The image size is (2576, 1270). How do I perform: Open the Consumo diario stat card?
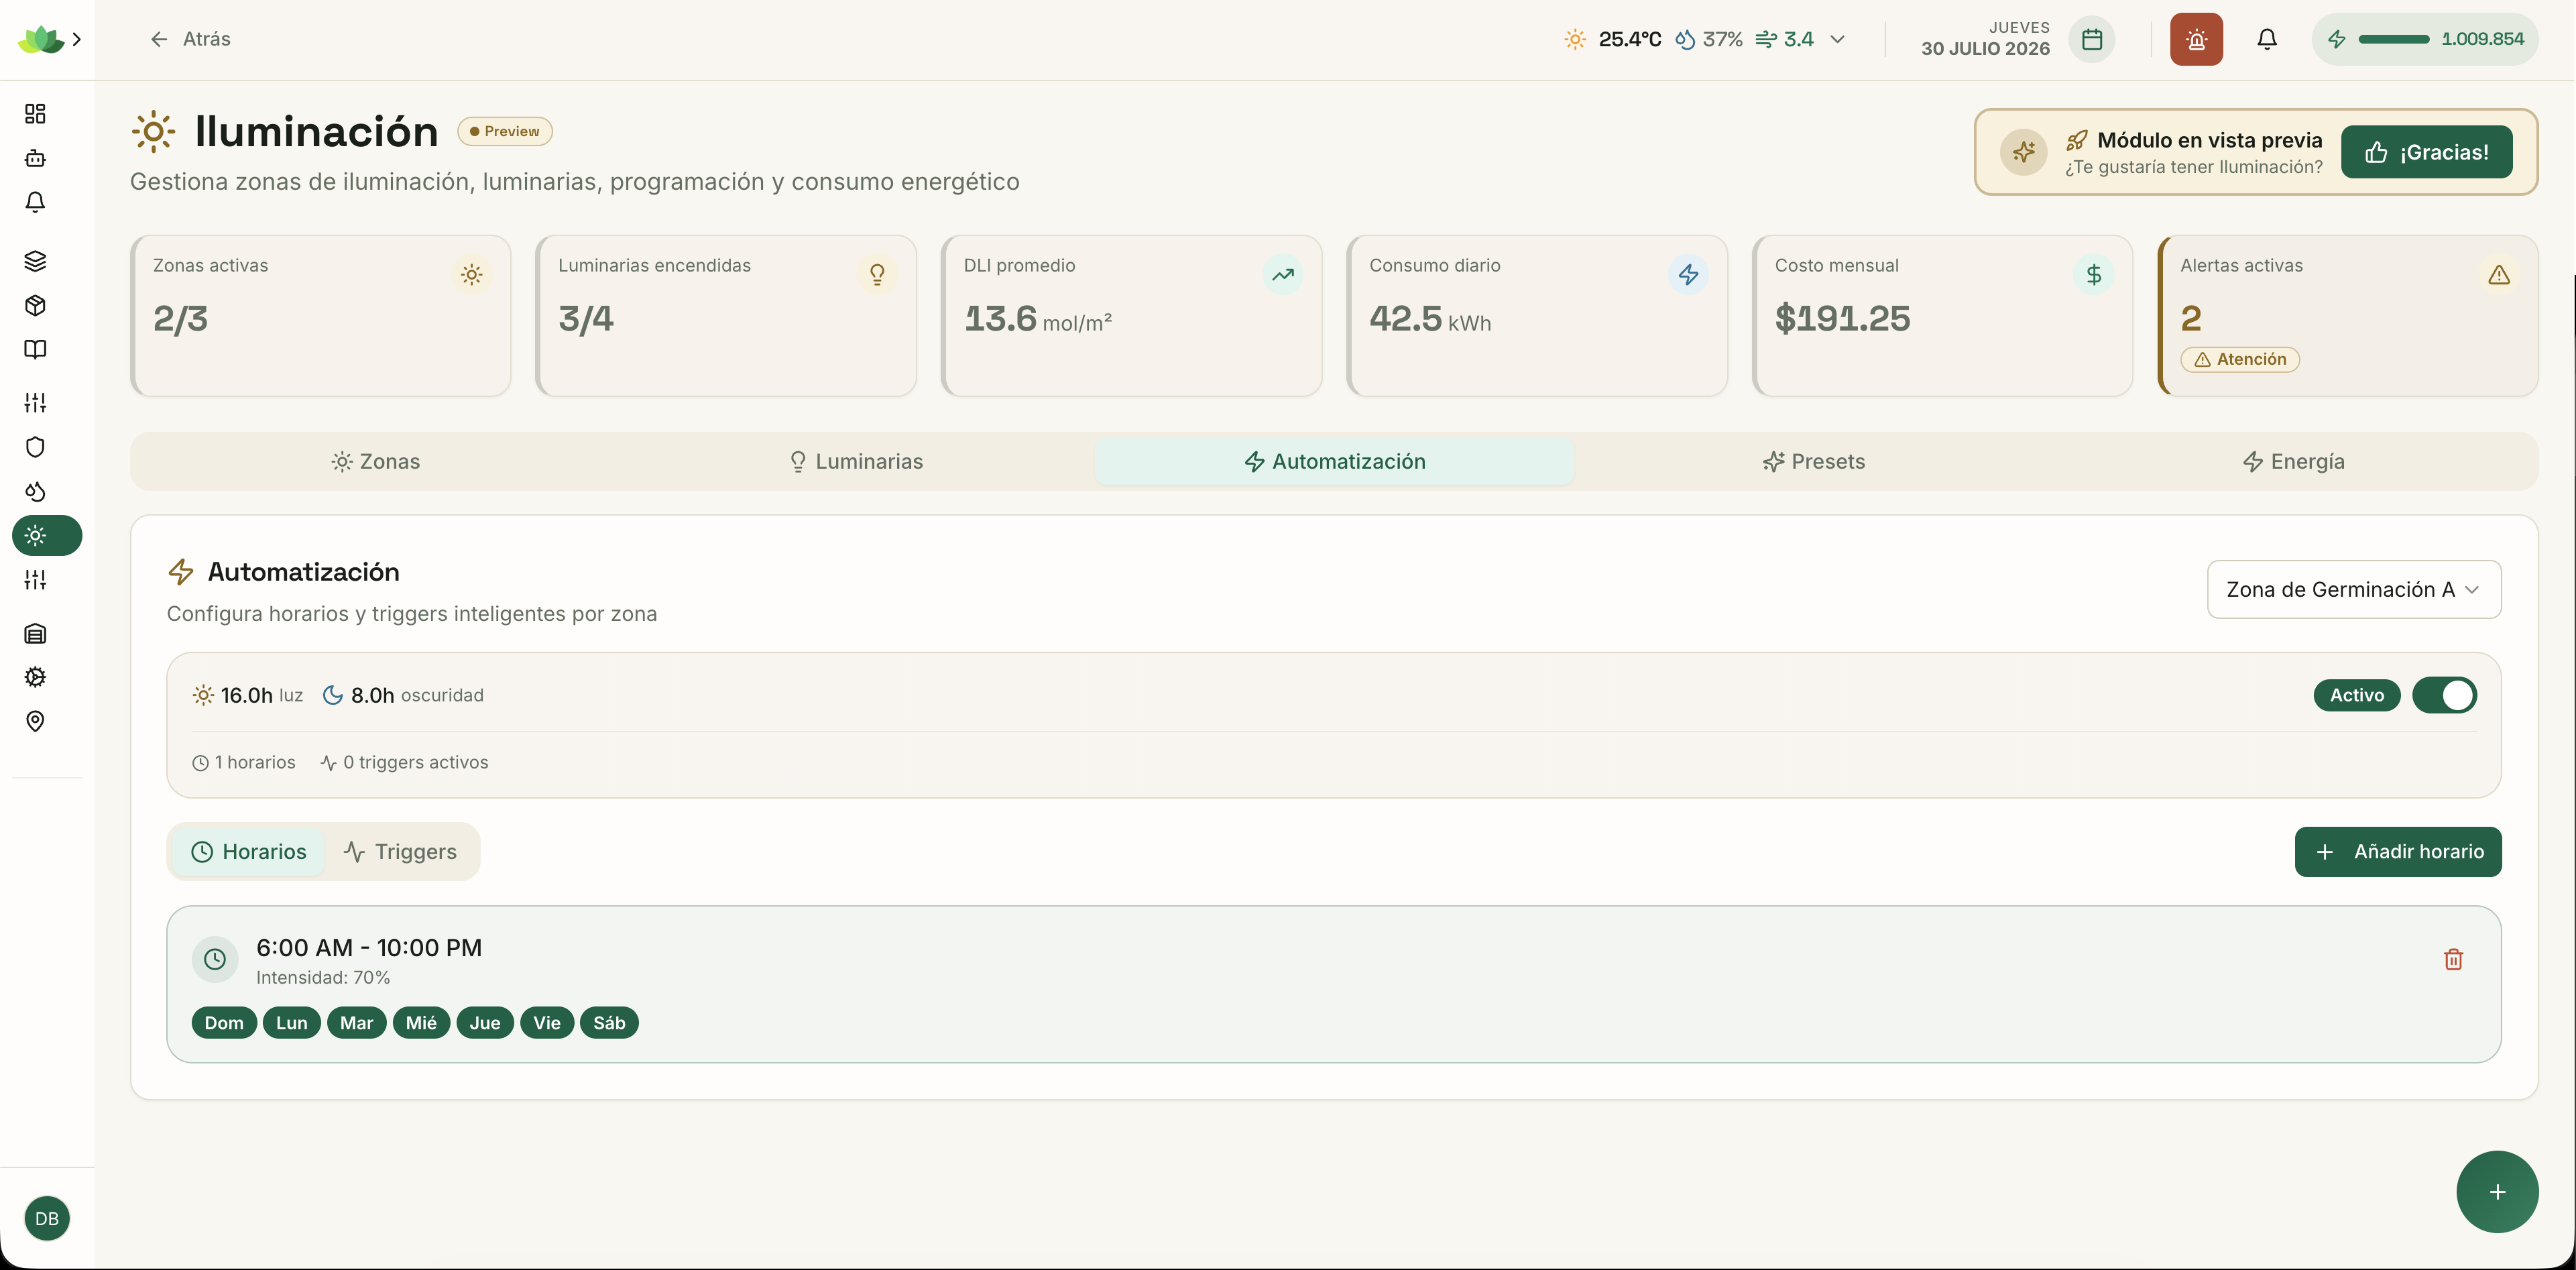(x=1536, y=315)
